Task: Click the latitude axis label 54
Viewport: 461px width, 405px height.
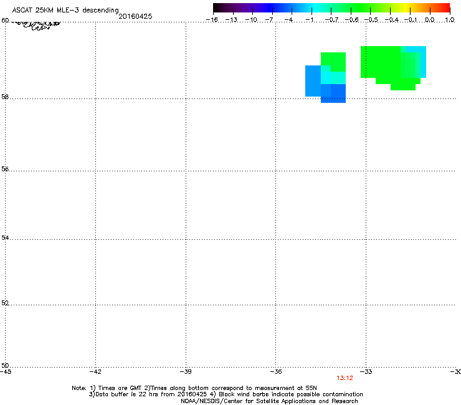Action: click(5, 237)
